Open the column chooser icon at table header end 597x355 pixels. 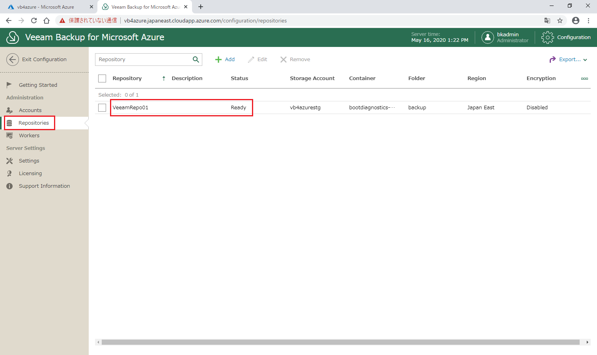click(584, 78)
